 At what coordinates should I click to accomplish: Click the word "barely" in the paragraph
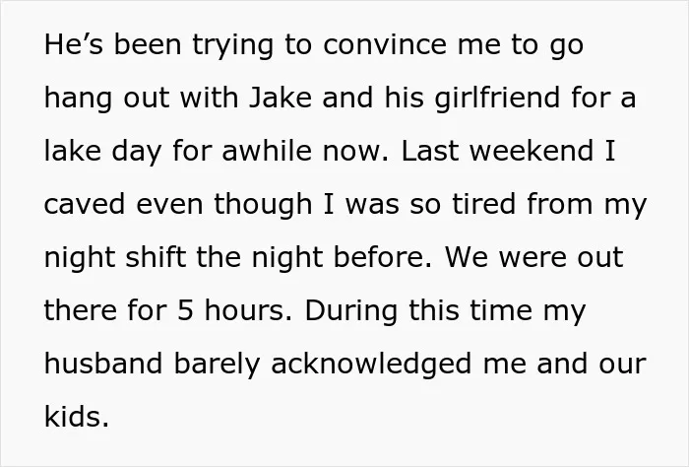[x=217, y=365]
